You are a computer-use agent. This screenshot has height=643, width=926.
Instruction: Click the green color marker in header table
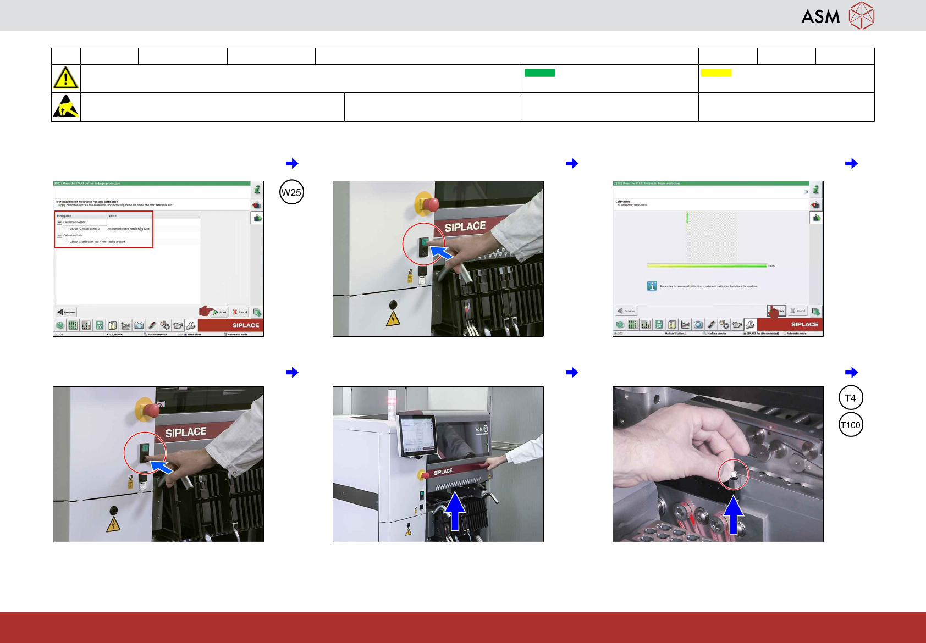540,73
